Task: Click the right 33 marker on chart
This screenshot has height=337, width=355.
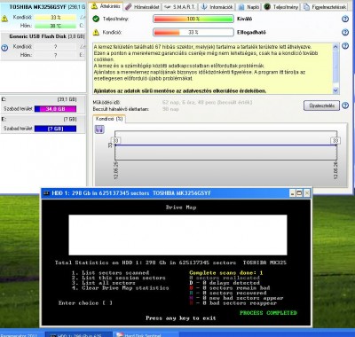Action: pos(335,141)
